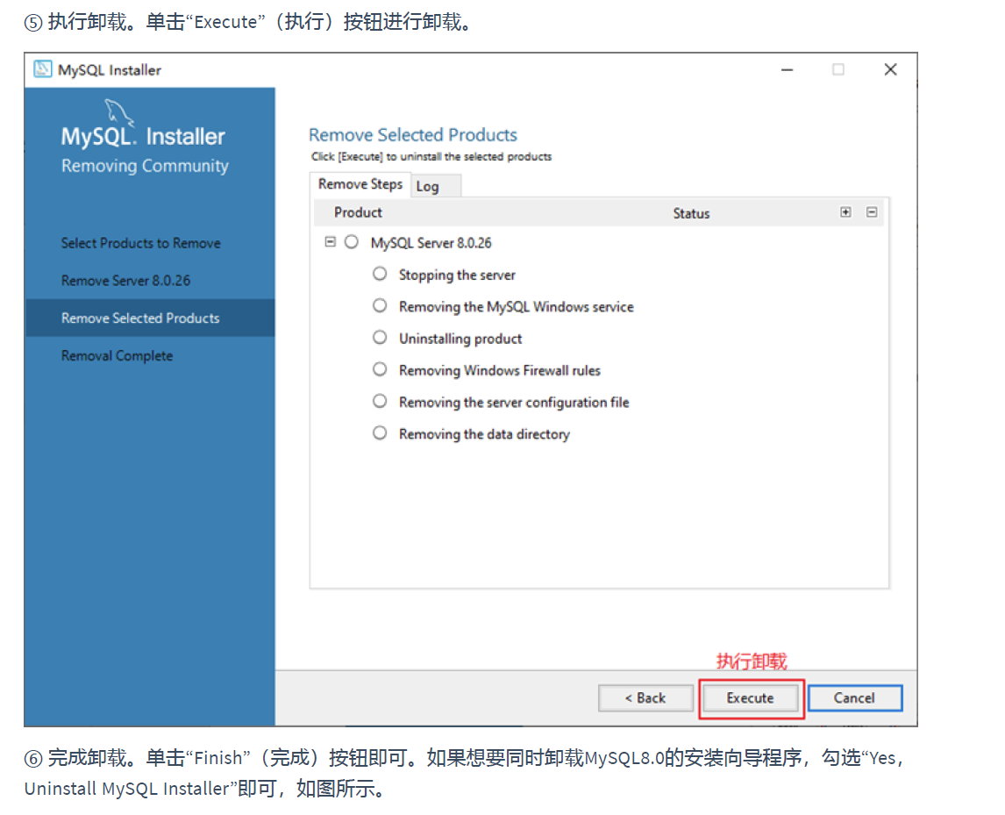
Task: Select the Remove Steps tab
Action: click(360, 184)
